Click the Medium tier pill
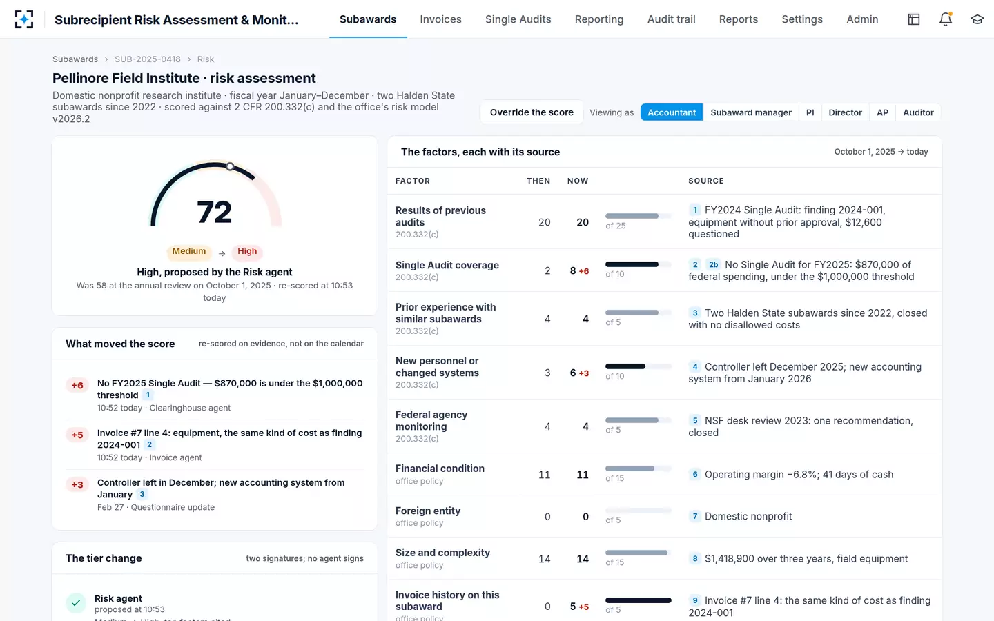The image size is (994, 621). click(x=189, y=251)
